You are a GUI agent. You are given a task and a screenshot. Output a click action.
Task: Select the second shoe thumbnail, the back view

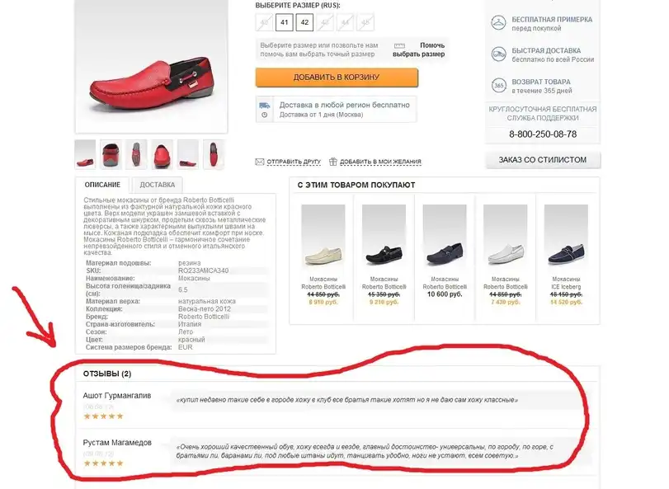click(x=111, y=154)
